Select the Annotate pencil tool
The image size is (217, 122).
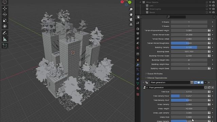point(5,33)
